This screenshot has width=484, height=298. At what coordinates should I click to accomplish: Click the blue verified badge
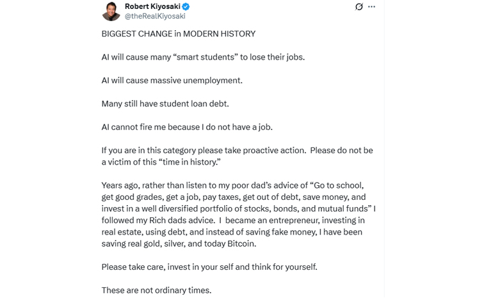186,6
